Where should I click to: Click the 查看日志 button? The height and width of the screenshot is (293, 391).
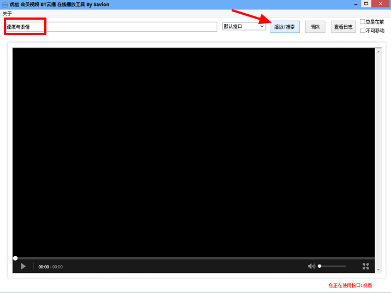click(x=343, y=27)
